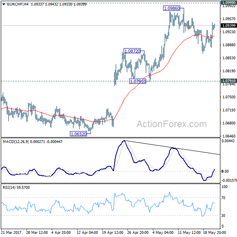Click the RSI(14) 59.5700 indicator label
Image resolution: width=237 pixels, height=237 pixels.
(16, 188)
